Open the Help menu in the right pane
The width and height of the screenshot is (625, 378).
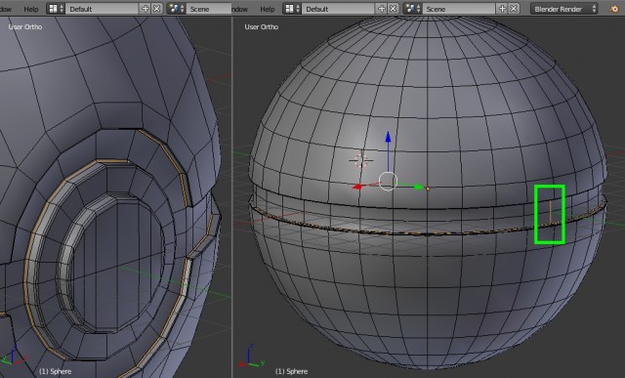point(267,9)
